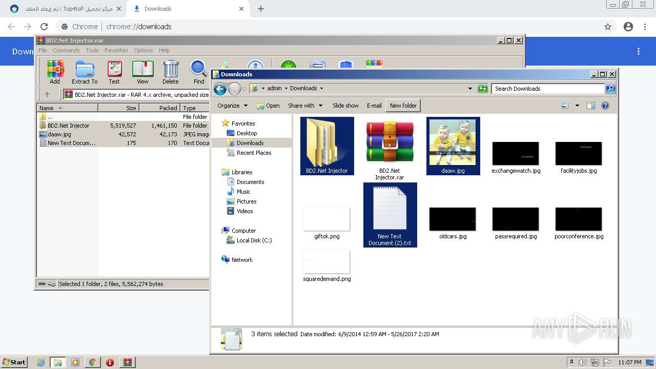
Task: Click in the Search Downloads field
Action: [x=547, y=89]
